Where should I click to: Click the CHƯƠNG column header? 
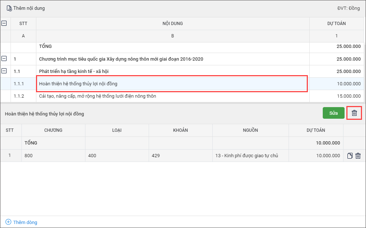[x=53, y=130]
